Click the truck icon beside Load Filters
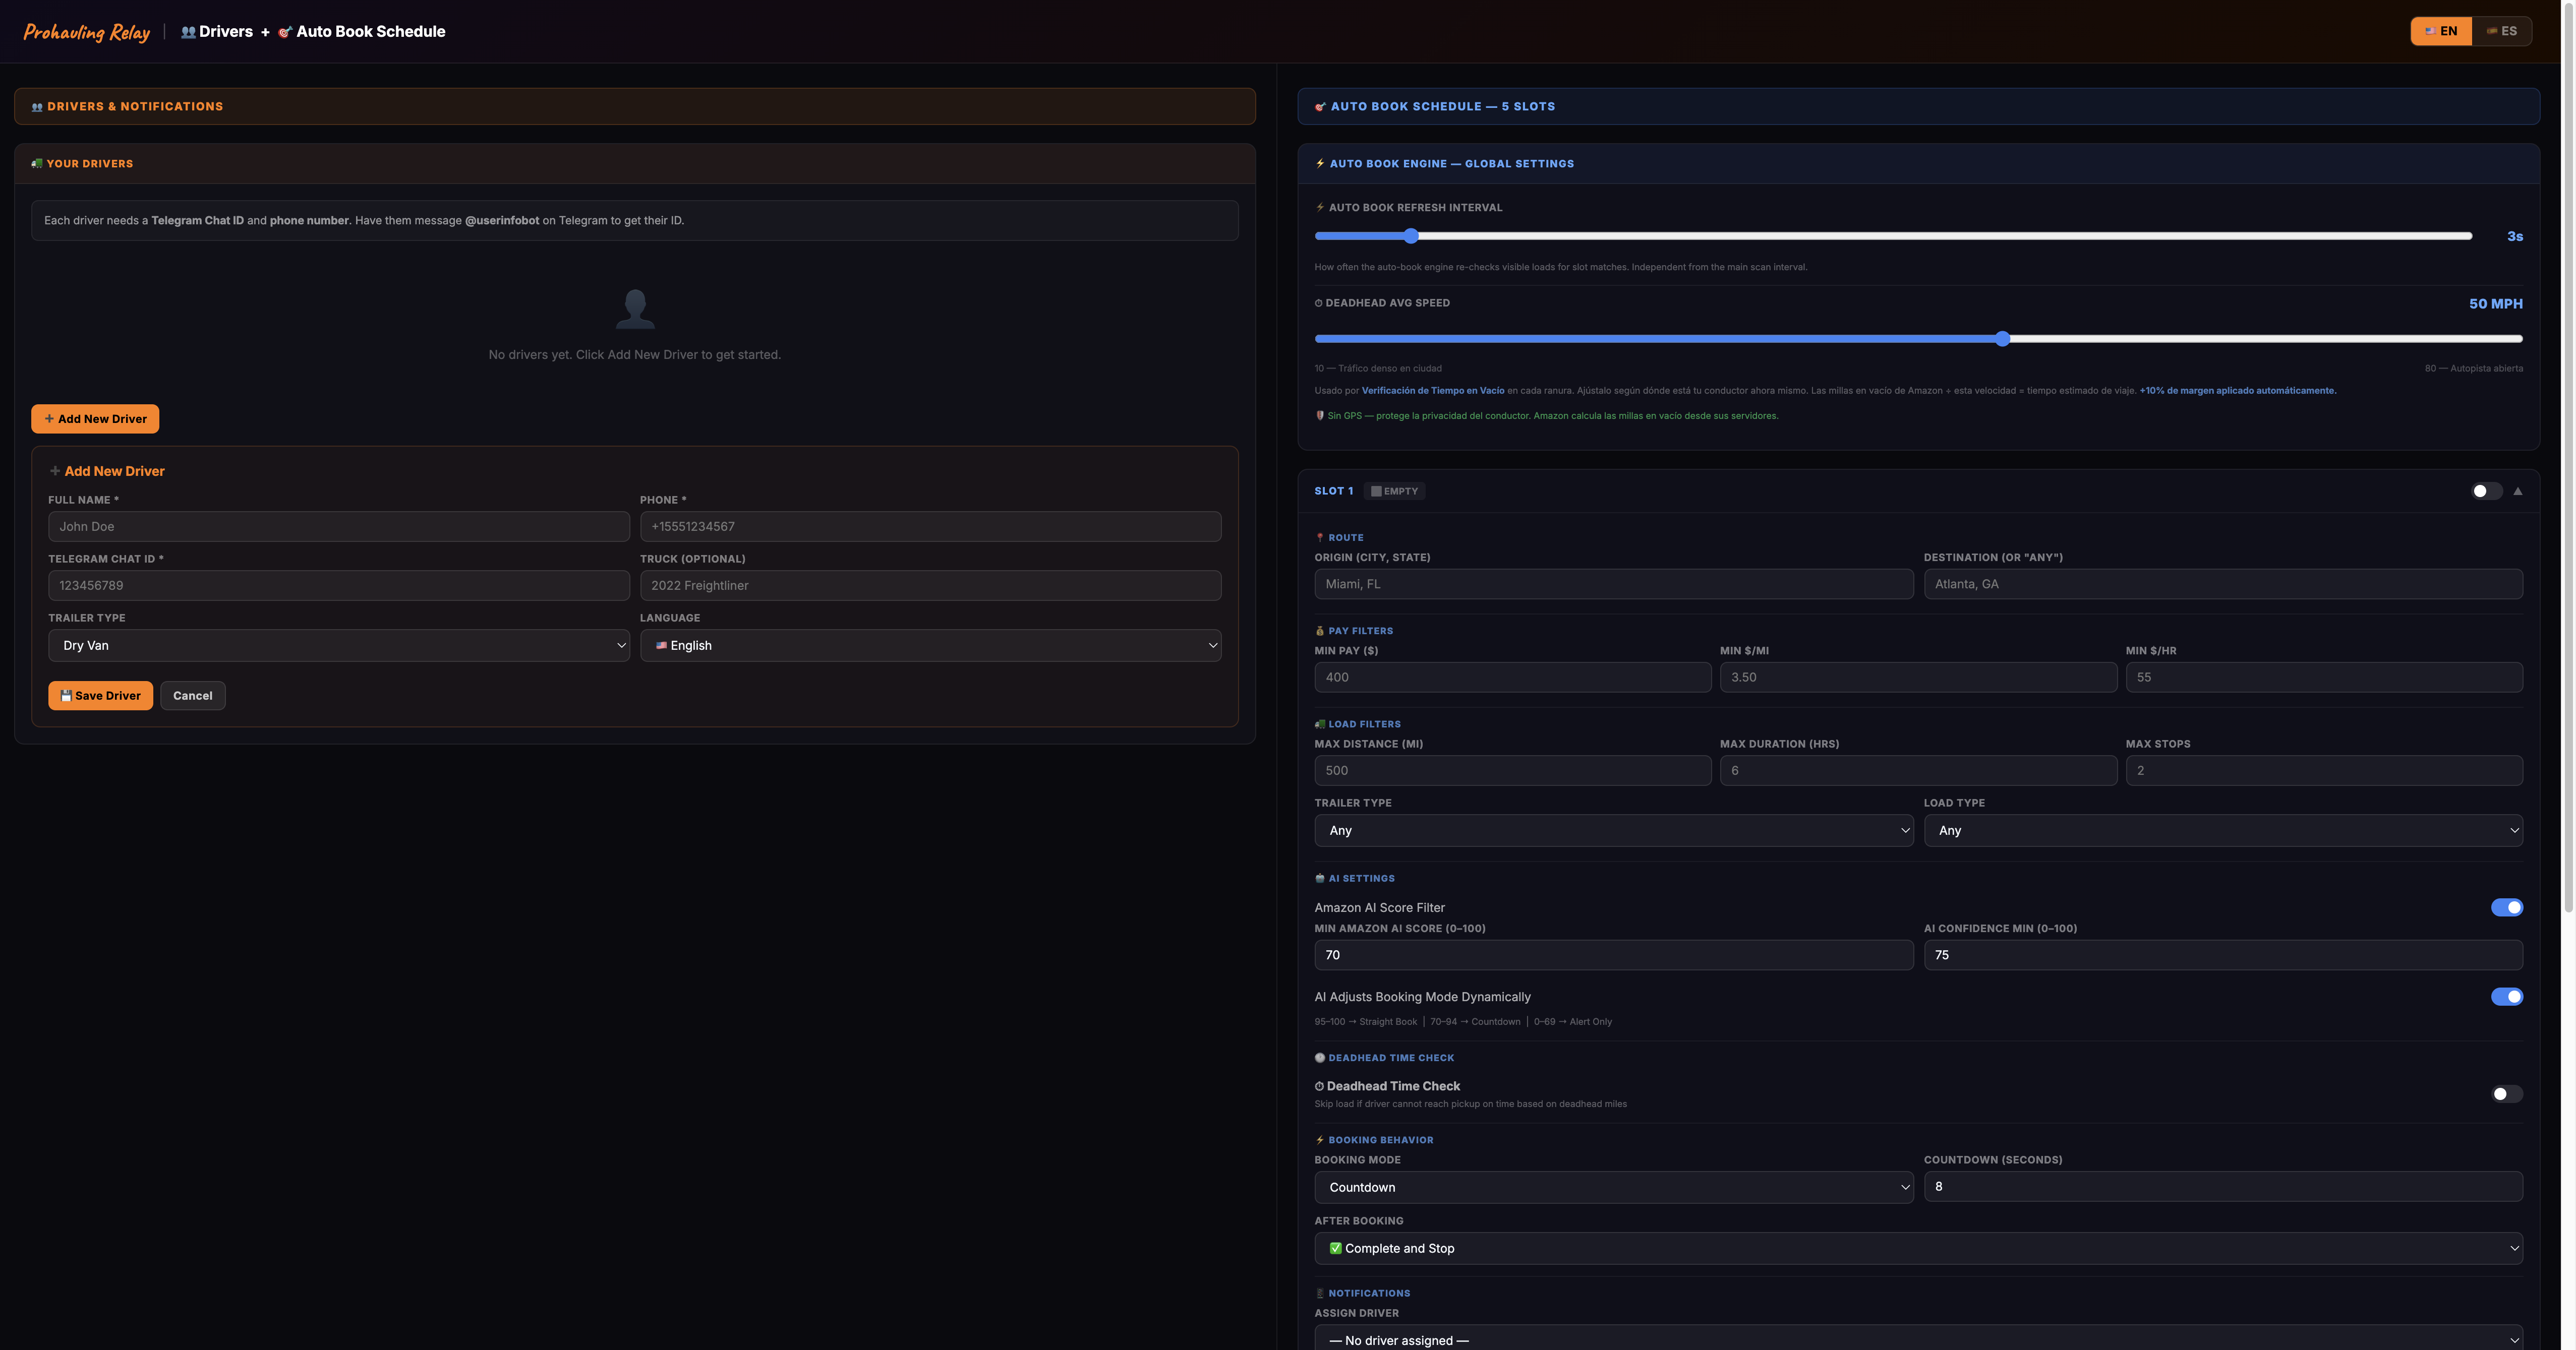Viewport: 2576px width, 1350px height. (x=1320, y=724)
